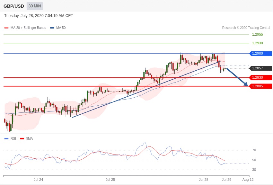Click the RSI legend swatch

point(6,139)
